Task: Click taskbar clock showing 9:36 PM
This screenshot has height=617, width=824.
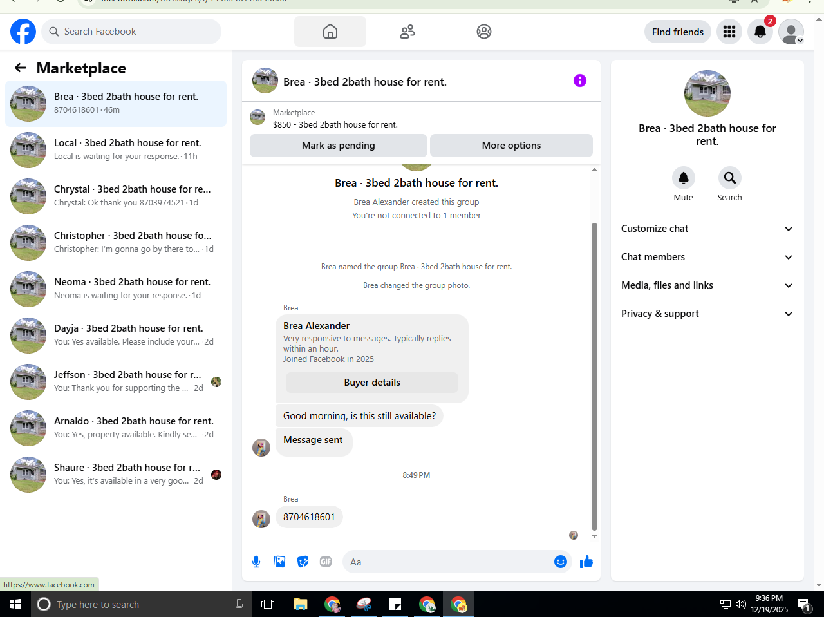Action: [x=769, y=604]
